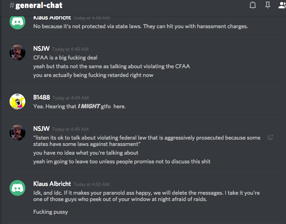Toggle the member list icon

tap(282, 6)
